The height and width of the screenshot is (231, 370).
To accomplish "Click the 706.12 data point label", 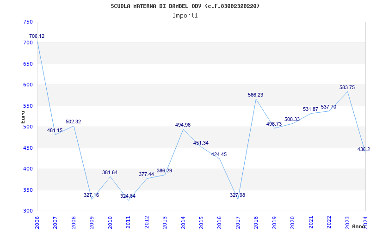I will point(37,36).
